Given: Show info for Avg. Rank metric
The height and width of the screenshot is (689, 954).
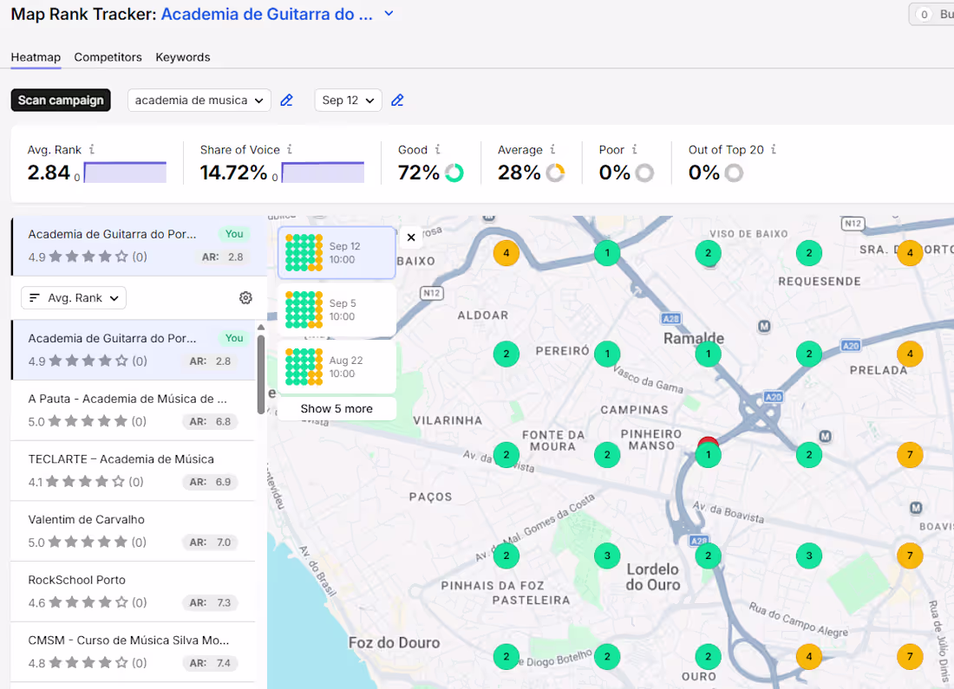Looking at the screenshot, I should 92,149.
